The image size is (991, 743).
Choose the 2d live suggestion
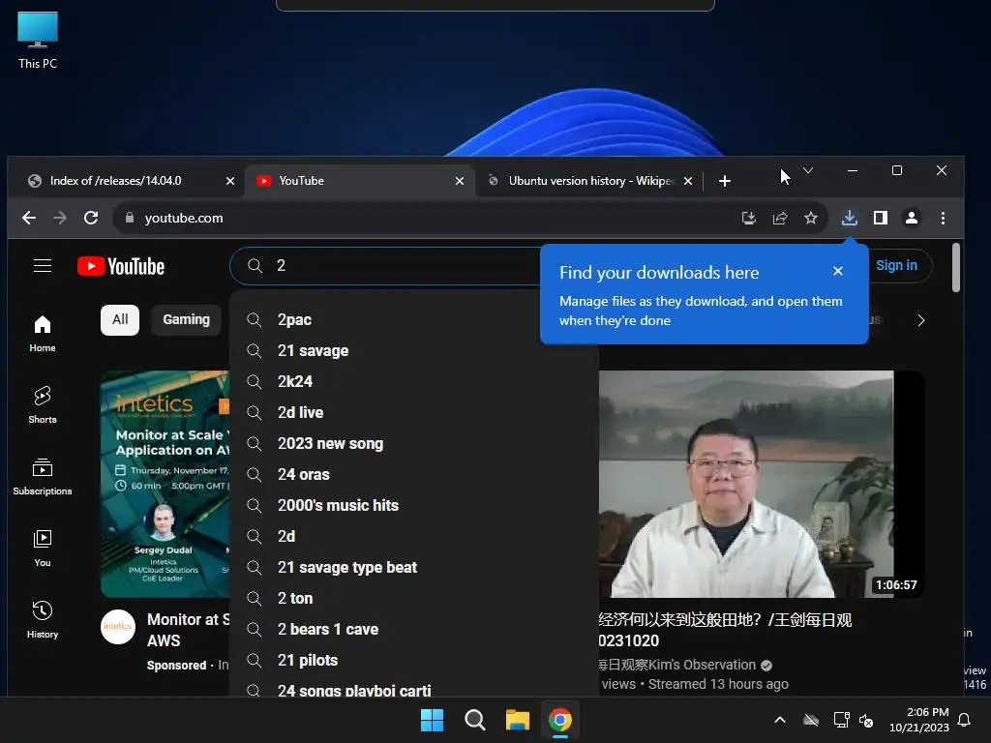tap(414, 412)
